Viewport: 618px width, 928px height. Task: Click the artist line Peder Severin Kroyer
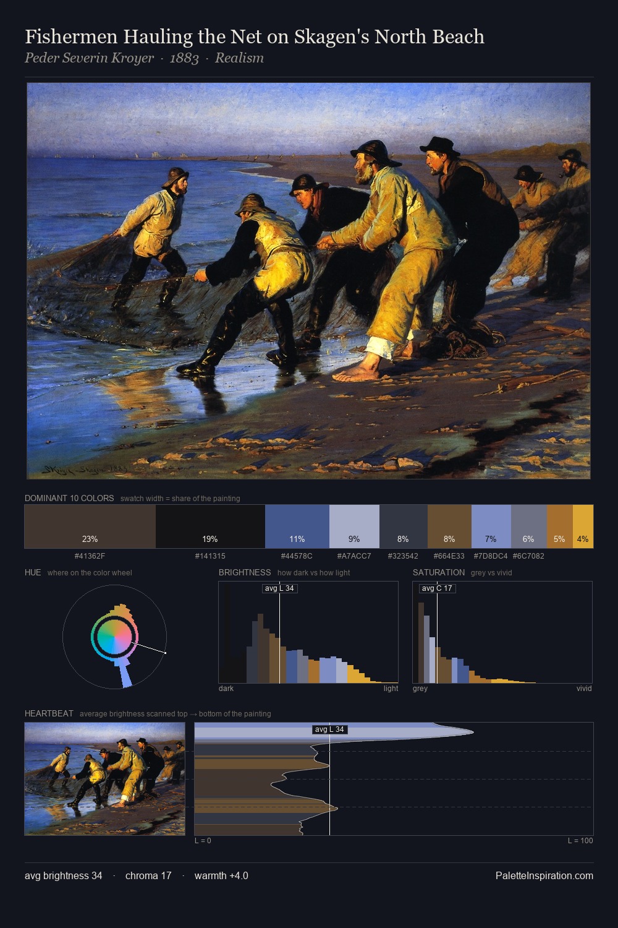89,58
